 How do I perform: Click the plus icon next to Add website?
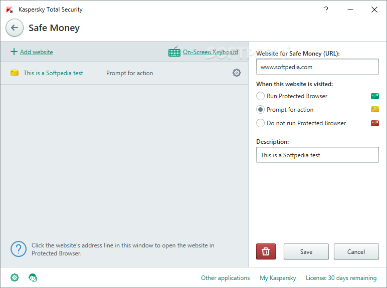point(14,52)
